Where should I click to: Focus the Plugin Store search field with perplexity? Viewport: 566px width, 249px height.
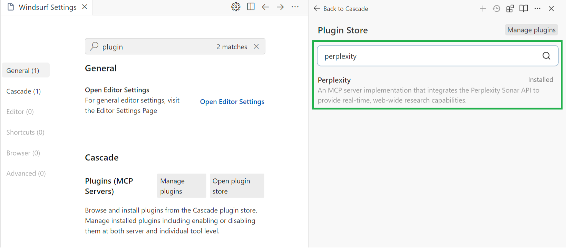[438, 56]
